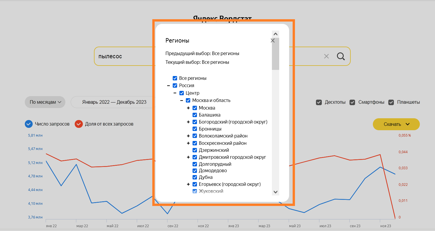Click the 5,81 млн axis label
The height and width of the screenshot is (231, 435).
tap(35, 135)
